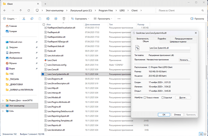Switch to the 'Безопасность' tab

tap(143, 39)
